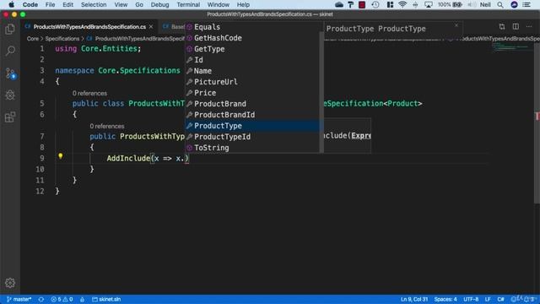Open the Code application menu

(x=30, y=4)
